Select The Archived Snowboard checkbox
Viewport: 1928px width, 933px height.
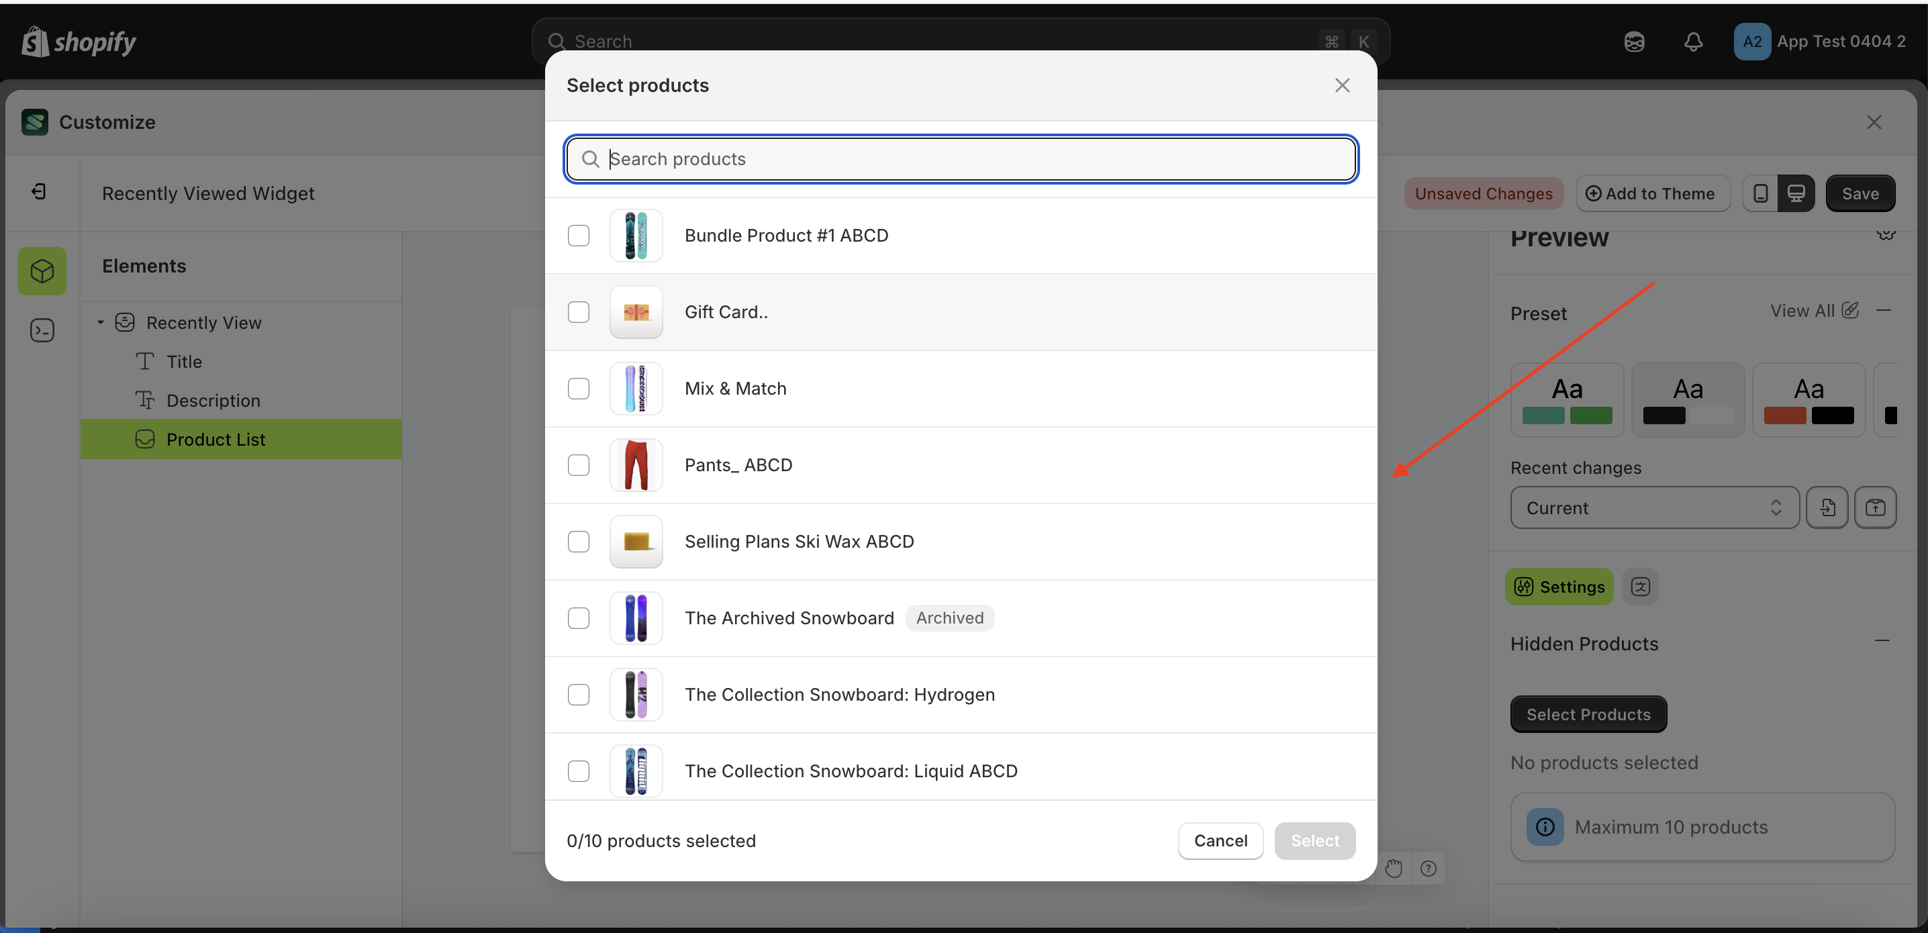[x=579, y=618]
